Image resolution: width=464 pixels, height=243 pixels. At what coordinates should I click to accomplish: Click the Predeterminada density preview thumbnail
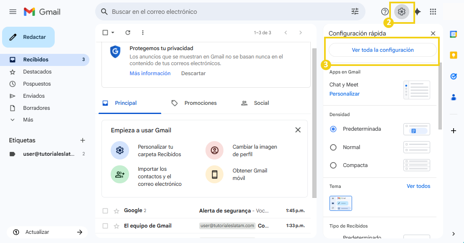417,129
